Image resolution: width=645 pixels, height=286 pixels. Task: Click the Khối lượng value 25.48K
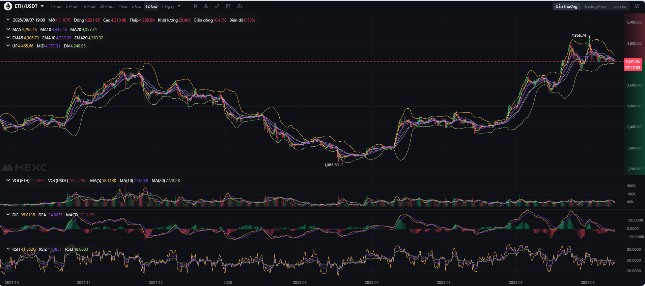pos(185,20)
